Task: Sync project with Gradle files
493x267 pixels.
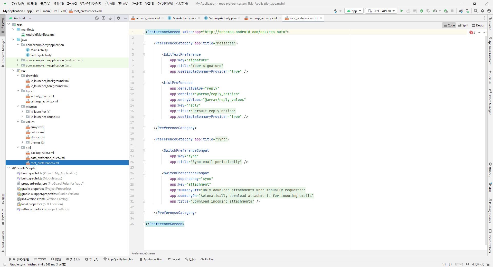Action: coord(461,11)
